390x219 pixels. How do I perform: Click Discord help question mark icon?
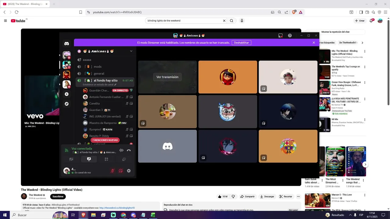pos(290,36)
